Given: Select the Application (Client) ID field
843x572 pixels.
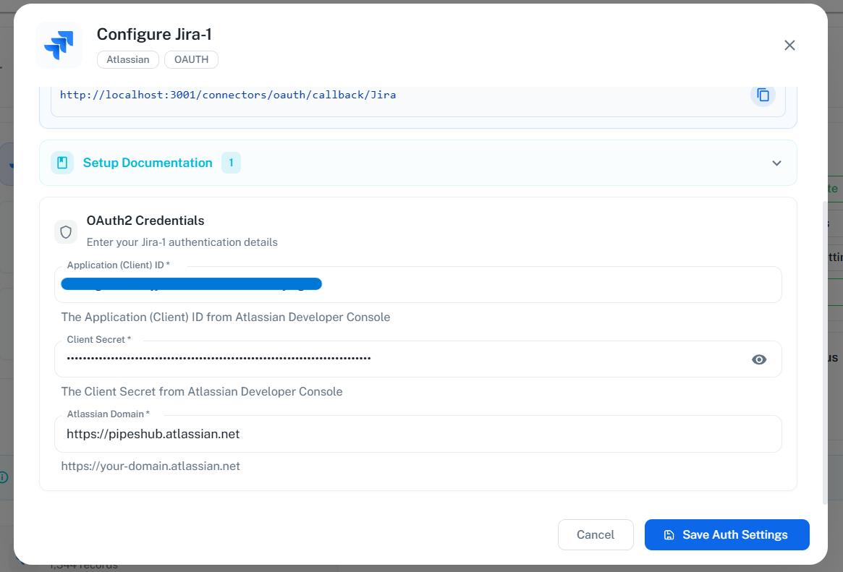Looking at the screenshot, I should [x=418, y=284].
